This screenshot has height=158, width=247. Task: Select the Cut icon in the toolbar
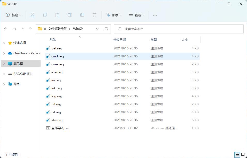click(x=32, y=15)
